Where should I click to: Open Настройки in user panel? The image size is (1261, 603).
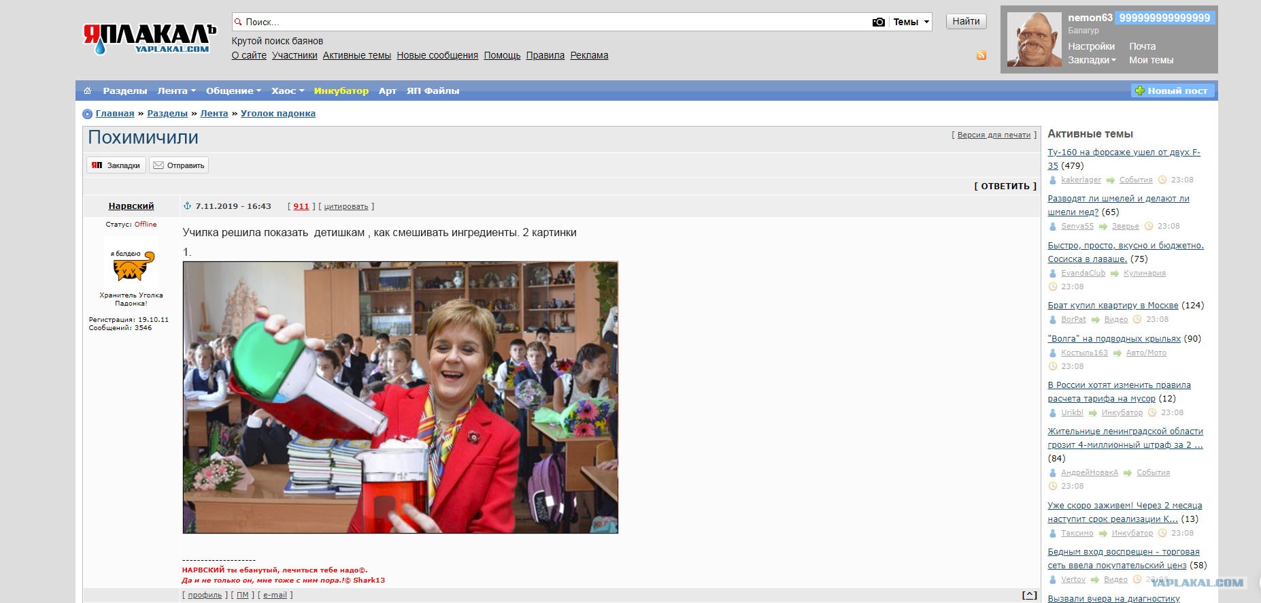1091,46
